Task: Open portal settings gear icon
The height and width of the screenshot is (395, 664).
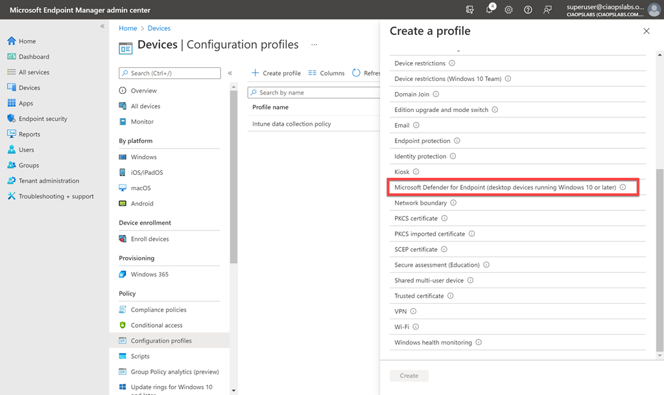Action: [x=508, y=10]
